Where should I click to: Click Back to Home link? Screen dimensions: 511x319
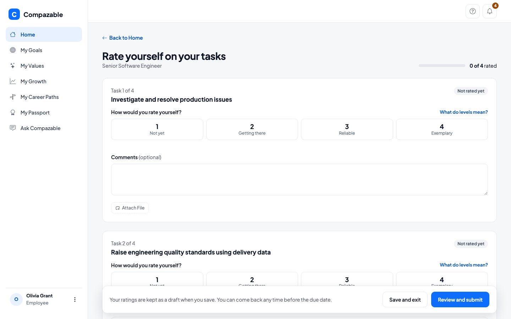122,38
